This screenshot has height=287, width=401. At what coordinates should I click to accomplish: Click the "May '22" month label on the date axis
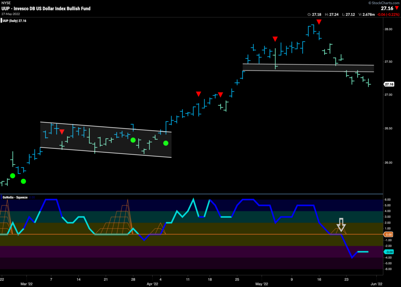click(262, 284)
